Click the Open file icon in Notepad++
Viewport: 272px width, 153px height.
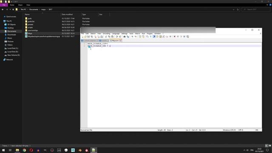[x=85, y=37]
